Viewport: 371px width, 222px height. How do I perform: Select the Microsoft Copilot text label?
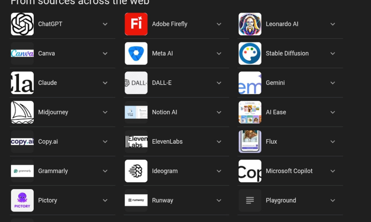click(x=289, y=171)
